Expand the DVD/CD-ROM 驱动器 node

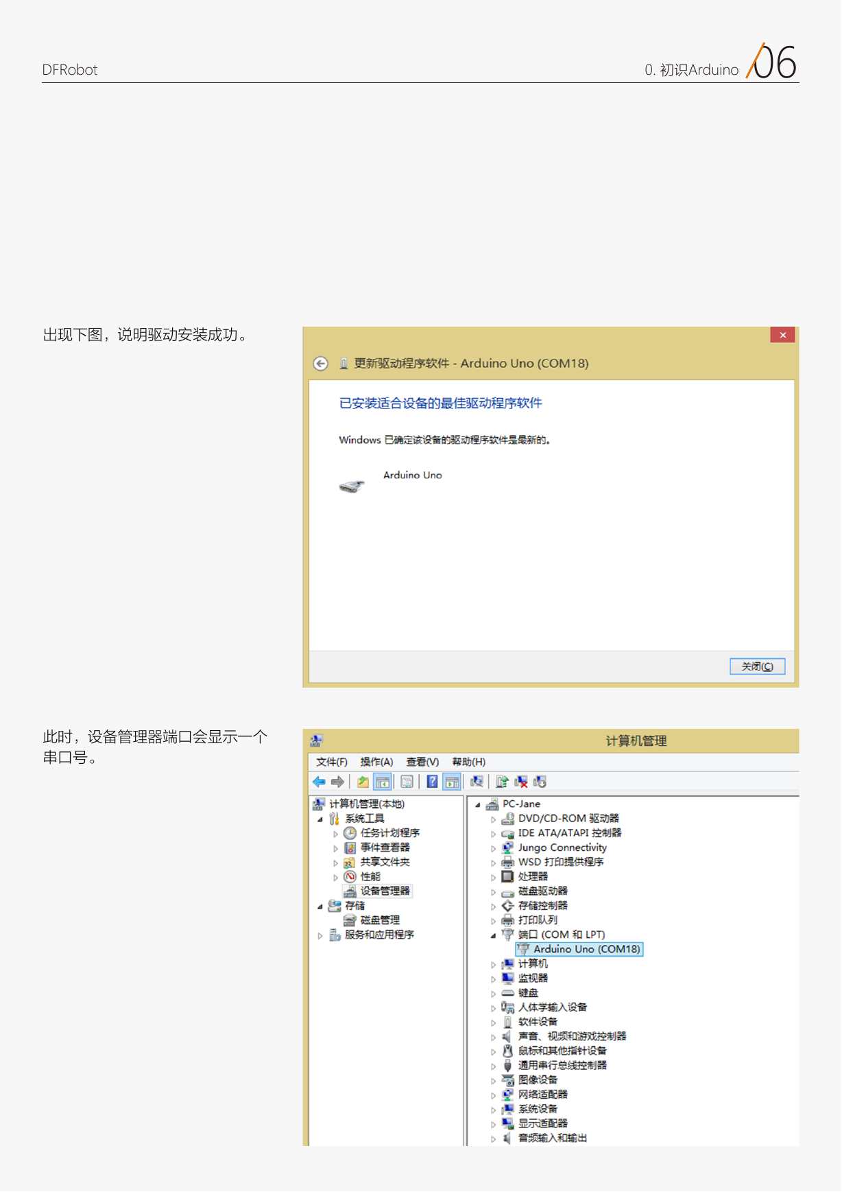tap(493, 819)
